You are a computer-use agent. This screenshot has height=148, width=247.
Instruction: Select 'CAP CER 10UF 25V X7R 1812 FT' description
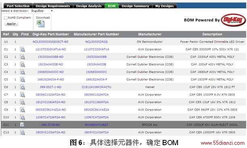click(x=212, y=87)
